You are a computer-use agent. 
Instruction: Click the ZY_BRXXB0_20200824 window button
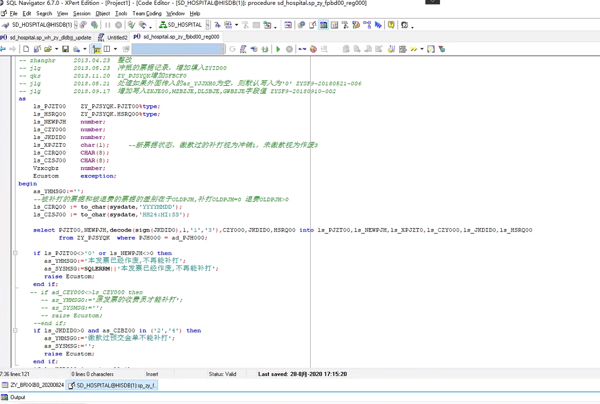33,385
